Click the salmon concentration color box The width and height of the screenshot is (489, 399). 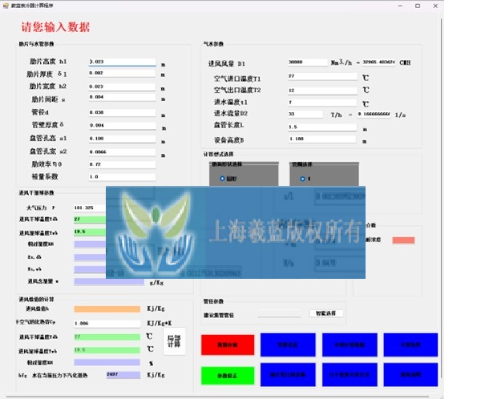coord(403,240)
